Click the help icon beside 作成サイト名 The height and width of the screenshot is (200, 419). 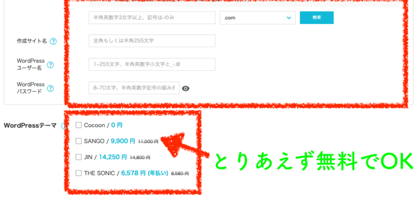coord(53,41)
